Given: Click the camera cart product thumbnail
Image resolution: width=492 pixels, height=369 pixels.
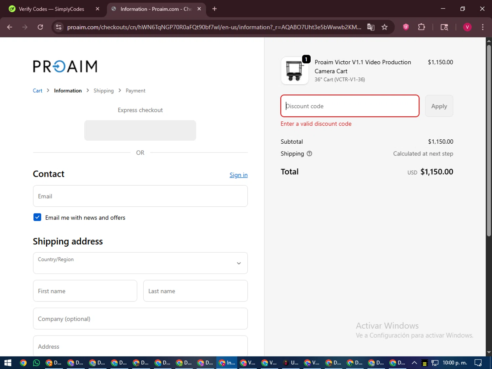Looking at the screenshot, I should [295, 71].
